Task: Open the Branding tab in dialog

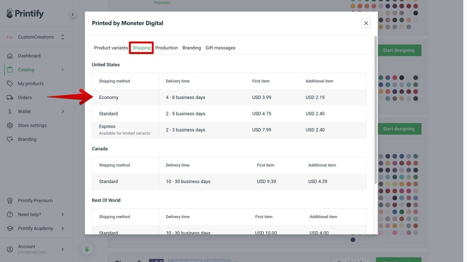Action: pyautogui.click(x=192, y=48)
